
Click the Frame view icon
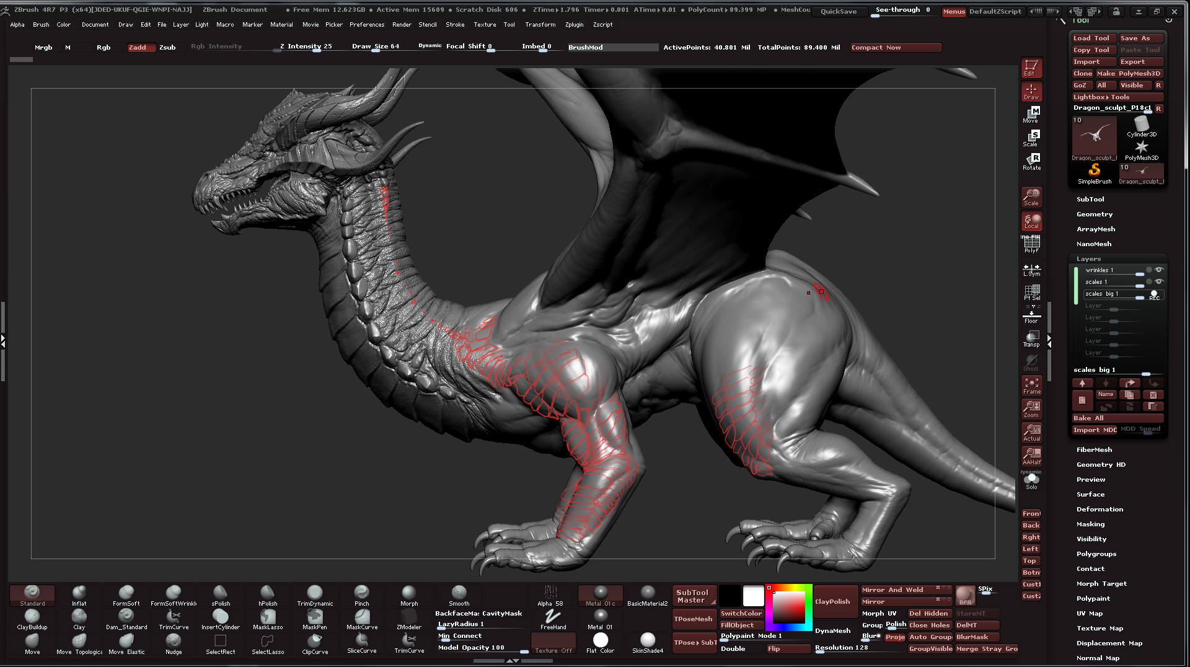(1032, 386)
